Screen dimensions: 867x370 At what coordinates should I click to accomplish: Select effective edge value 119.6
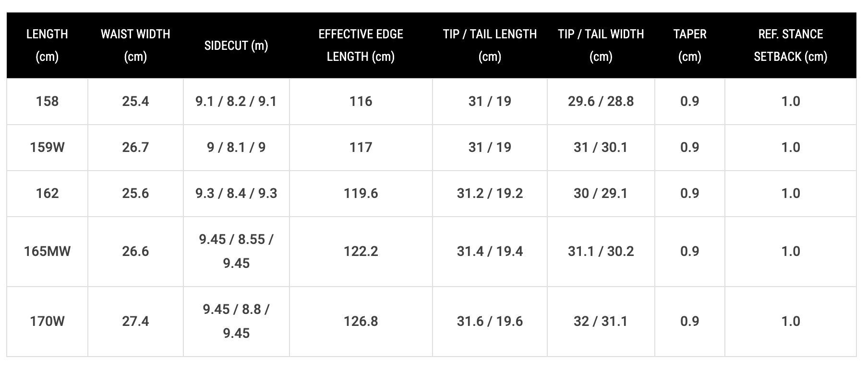coord(361,193)
